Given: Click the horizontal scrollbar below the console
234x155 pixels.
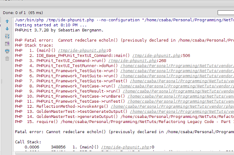Looking at the screenshot, I should [124, 153].
